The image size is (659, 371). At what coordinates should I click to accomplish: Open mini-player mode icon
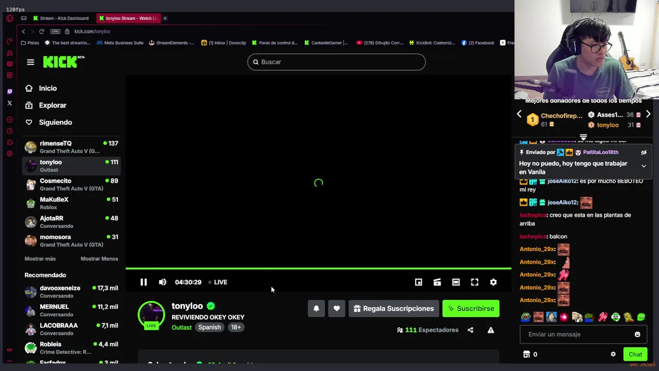(x=419, y=282)
